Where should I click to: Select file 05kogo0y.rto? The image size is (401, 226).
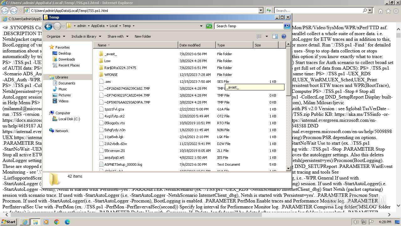point(112,123)
